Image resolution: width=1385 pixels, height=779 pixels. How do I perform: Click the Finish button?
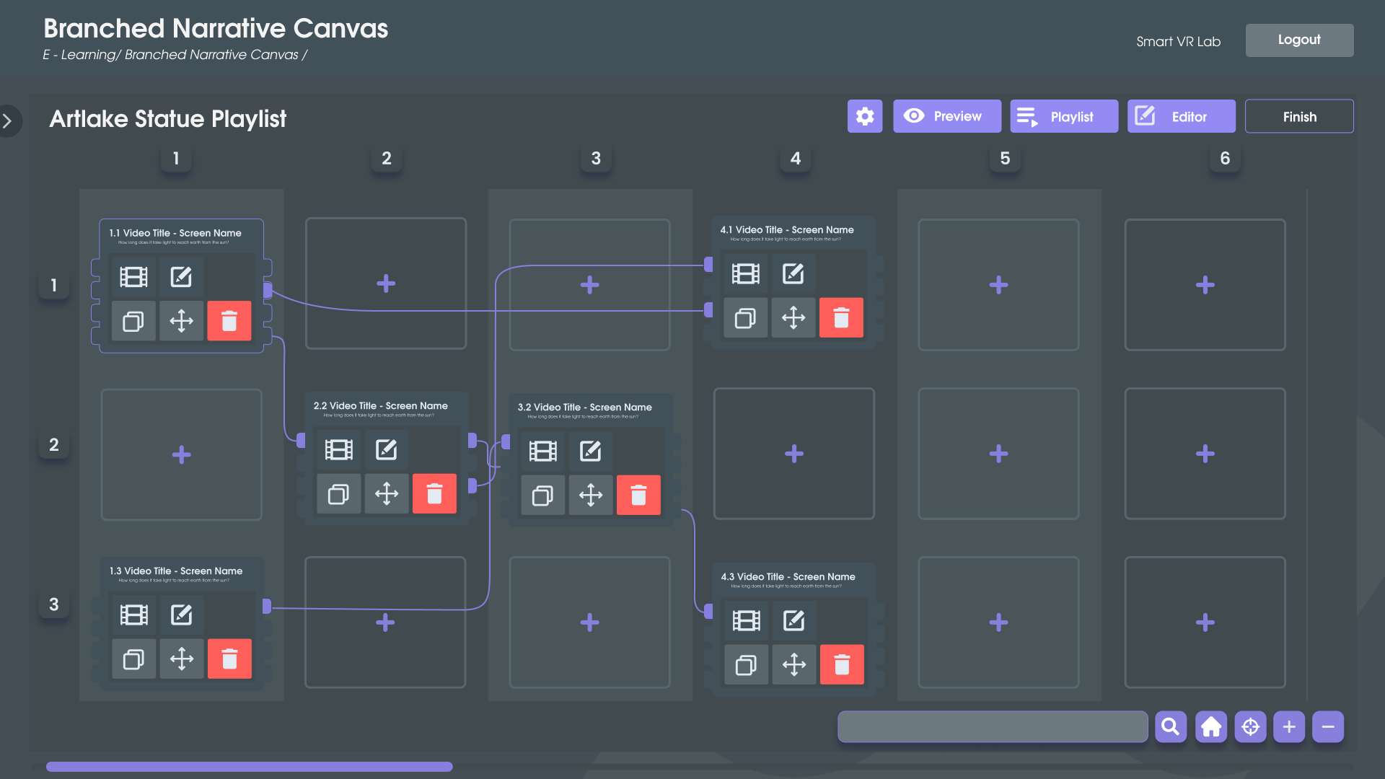(x=1298, y=116)
